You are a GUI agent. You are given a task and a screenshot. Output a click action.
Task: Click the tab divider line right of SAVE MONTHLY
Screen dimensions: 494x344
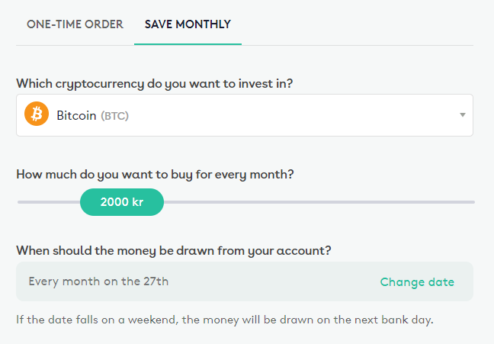click(358, 45)
